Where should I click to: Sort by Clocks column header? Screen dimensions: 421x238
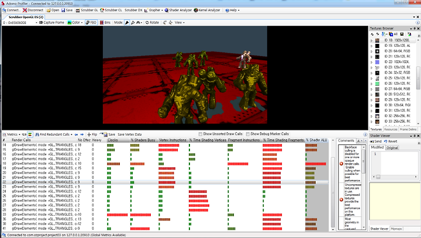118,140
